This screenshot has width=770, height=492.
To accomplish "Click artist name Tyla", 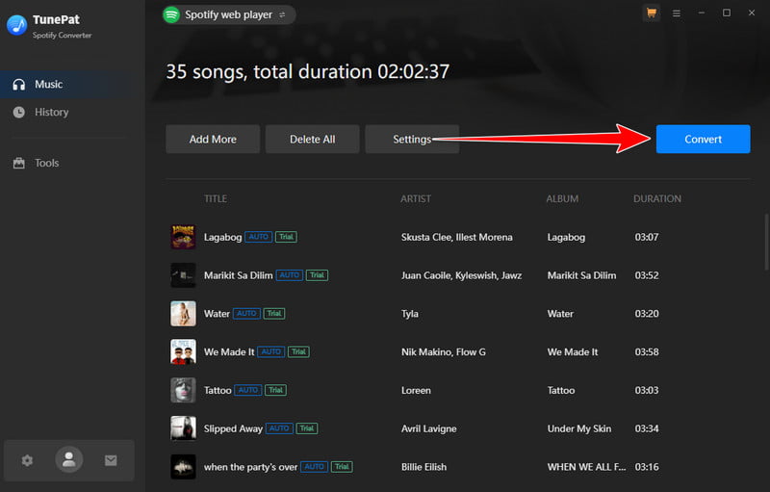I will (x=410, y=314).
